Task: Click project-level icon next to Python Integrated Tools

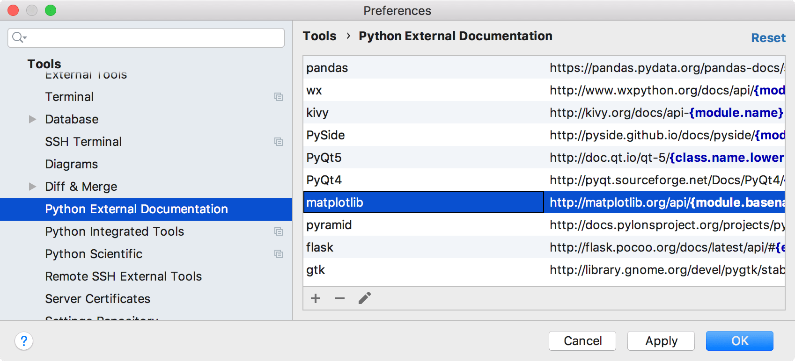Action: click(x=279, y=231)
